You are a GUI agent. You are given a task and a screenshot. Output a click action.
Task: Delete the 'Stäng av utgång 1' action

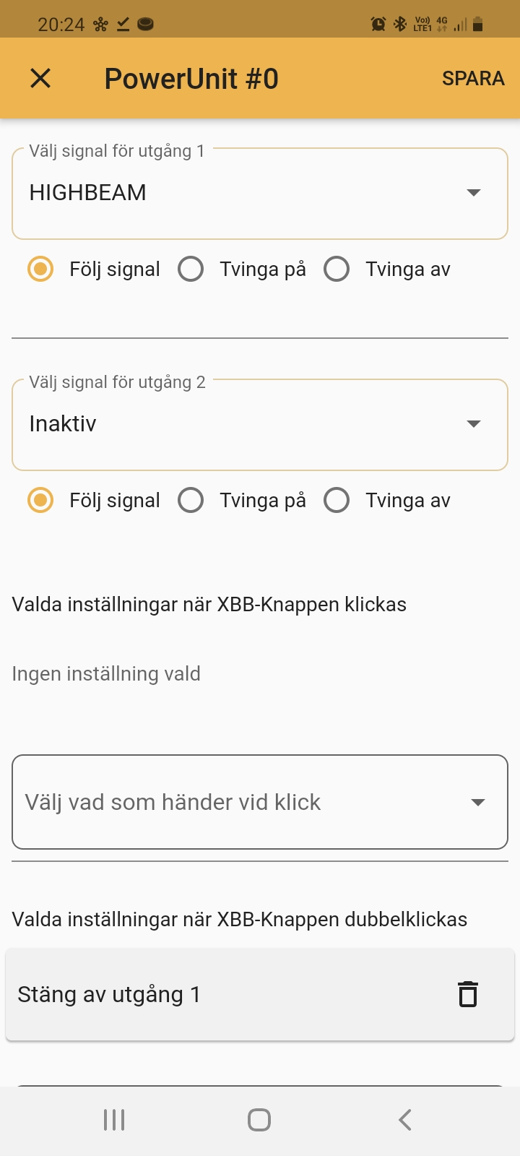point(468,994)
